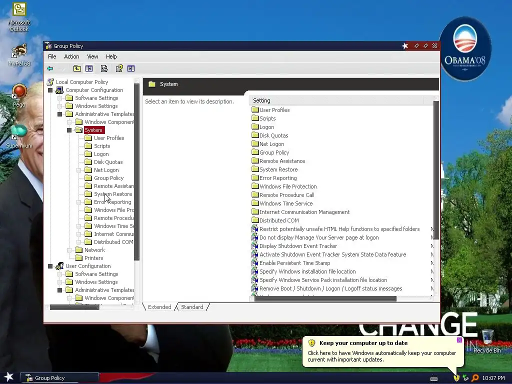Select Internet Communication Management in list
This screenshot has height=384, width=512.
point(300,212)
